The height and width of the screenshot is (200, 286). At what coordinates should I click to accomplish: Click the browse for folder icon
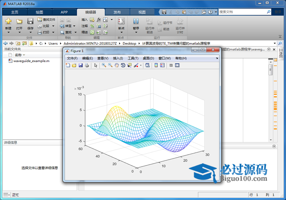pos(24,43)
